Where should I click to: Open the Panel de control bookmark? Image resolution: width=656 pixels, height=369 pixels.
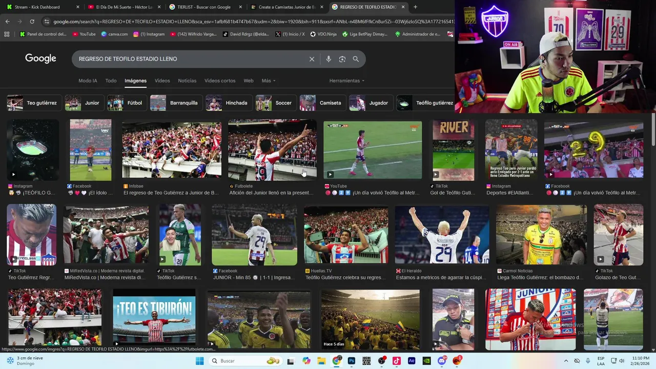pyautogui.click(x=43, y=34)
